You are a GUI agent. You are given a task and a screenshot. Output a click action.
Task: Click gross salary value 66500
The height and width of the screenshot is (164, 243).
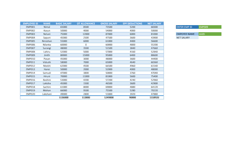[x=109, y=66]
